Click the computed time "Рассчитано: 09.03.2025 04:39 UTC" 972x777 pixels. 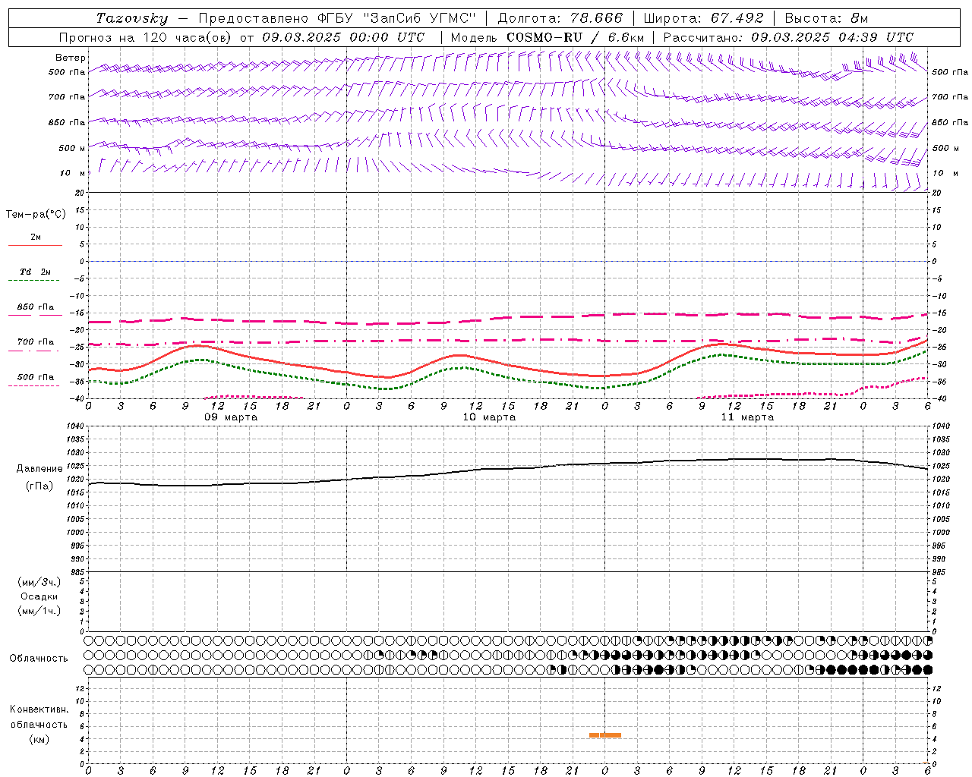point(788,37)
